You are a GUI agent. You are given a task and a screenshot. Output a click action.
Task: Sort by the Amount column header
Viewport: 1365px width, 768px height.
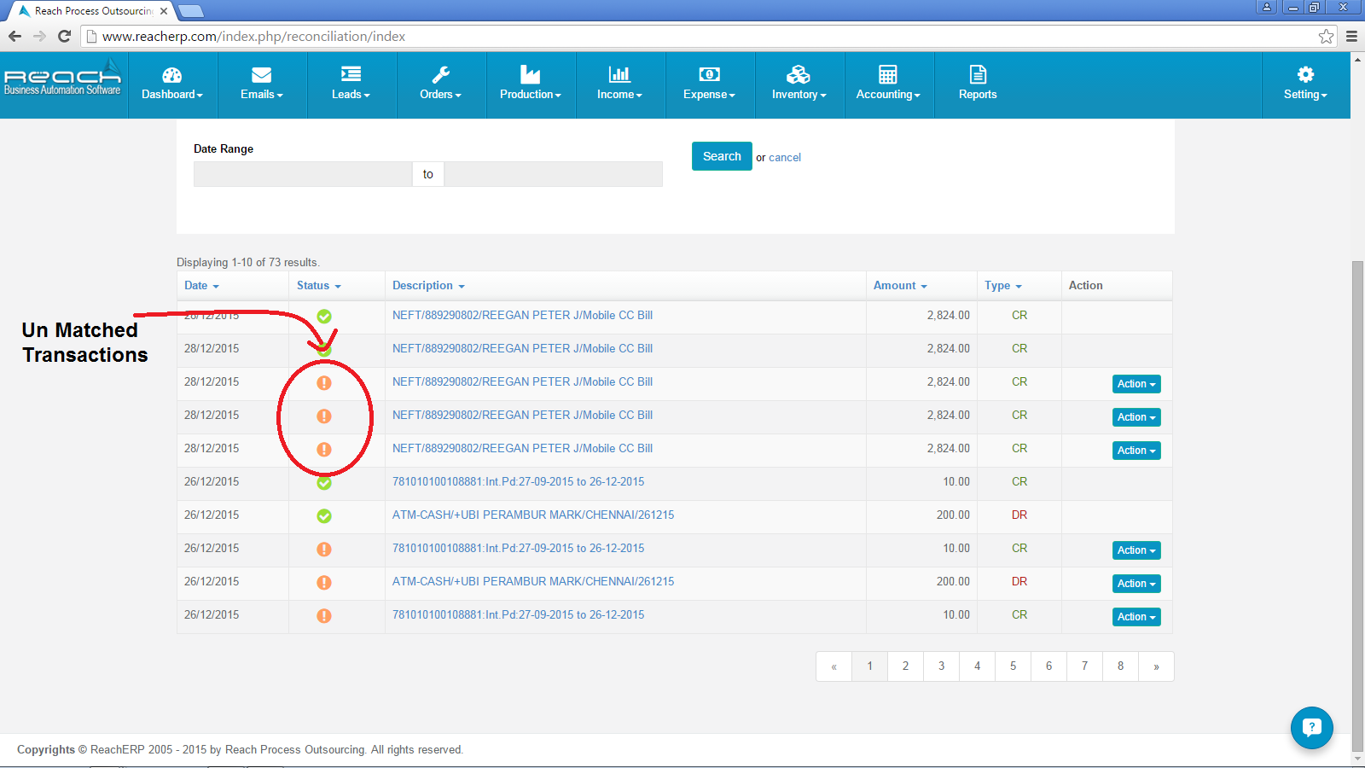[x=900, y=286]
